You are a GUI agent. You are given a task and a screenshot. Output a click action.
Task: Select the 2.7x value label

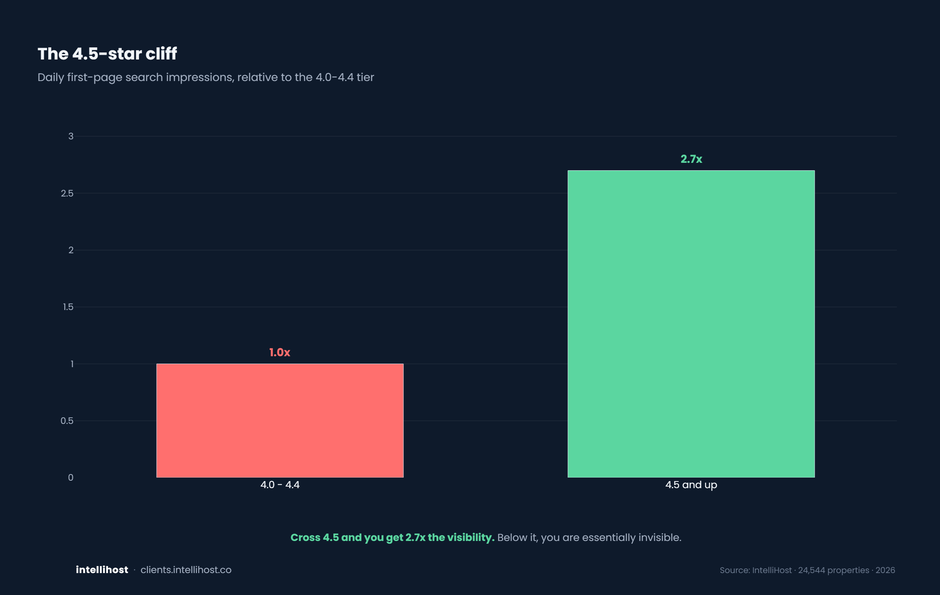(691, 159)
